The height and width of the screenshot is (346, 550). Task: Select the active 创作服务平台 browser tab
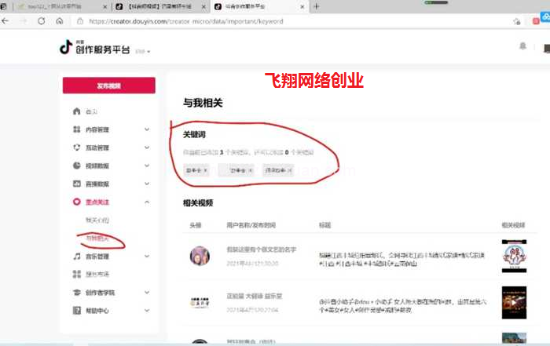(x=259, y=6)
